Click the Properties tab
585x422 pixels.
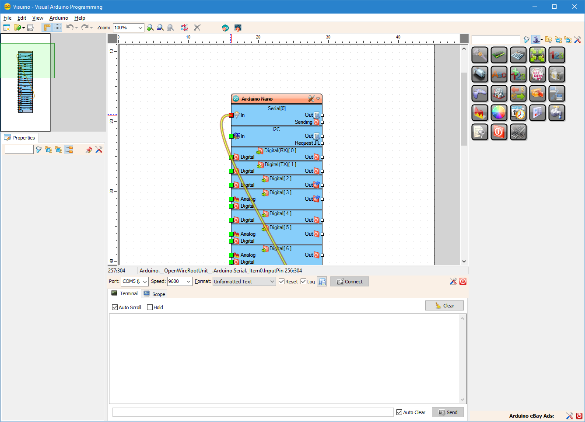click(20, 138)
